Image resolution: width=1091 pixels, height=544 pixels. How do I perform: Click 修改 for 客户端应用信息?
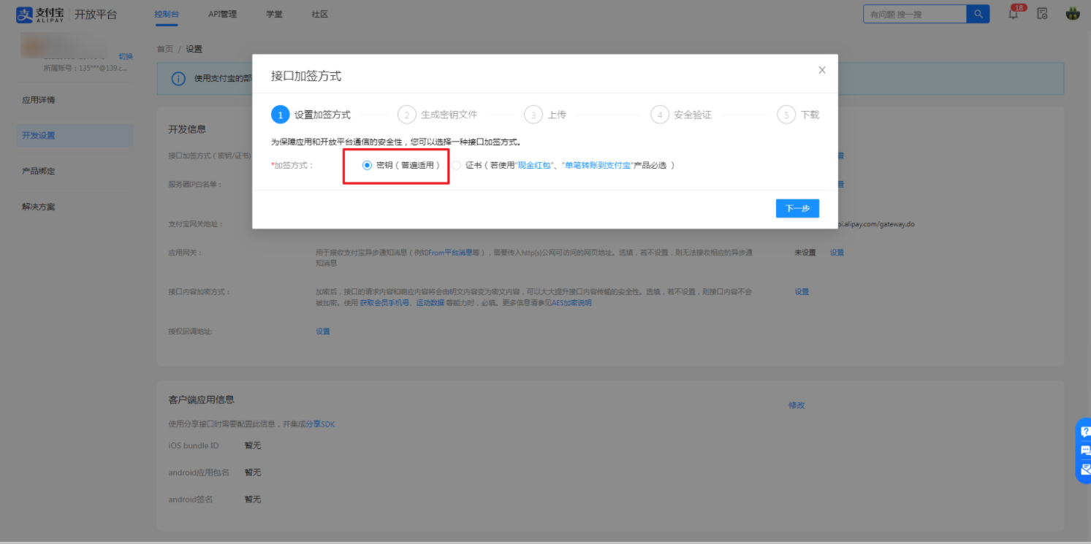click(x=797, y=405)
